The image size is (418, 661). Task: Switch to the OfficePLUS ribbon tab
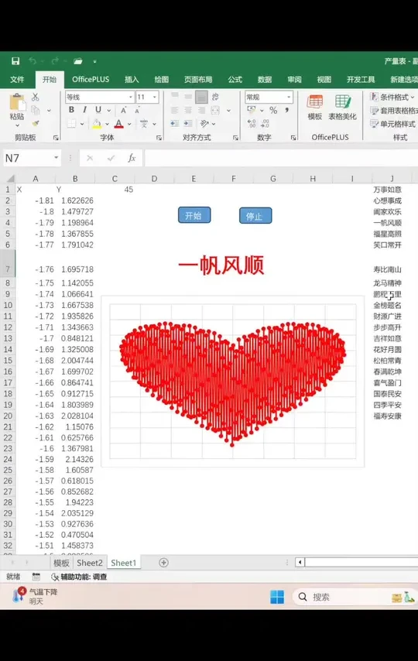point(91,79)
